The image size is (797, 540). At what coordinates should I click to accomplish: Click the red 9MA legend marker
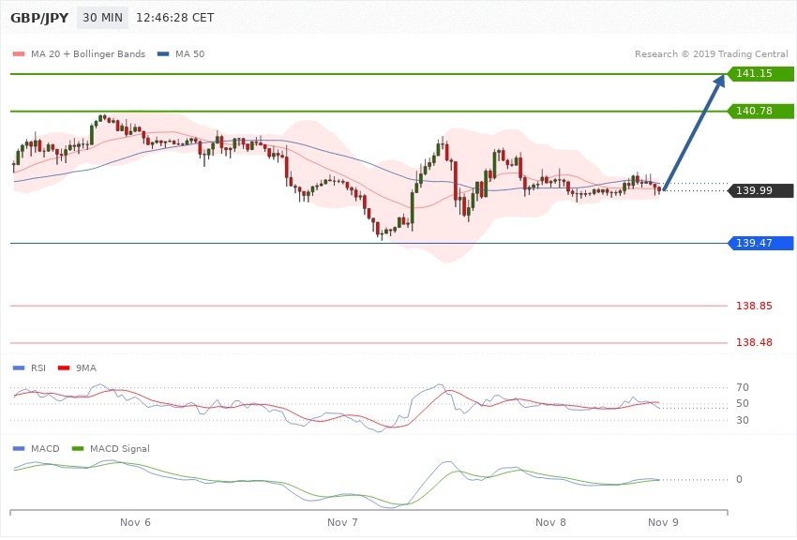coord(63,367)
